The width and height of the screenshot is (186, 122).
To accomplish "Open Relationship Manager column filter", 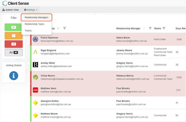I will pos(150,28).
